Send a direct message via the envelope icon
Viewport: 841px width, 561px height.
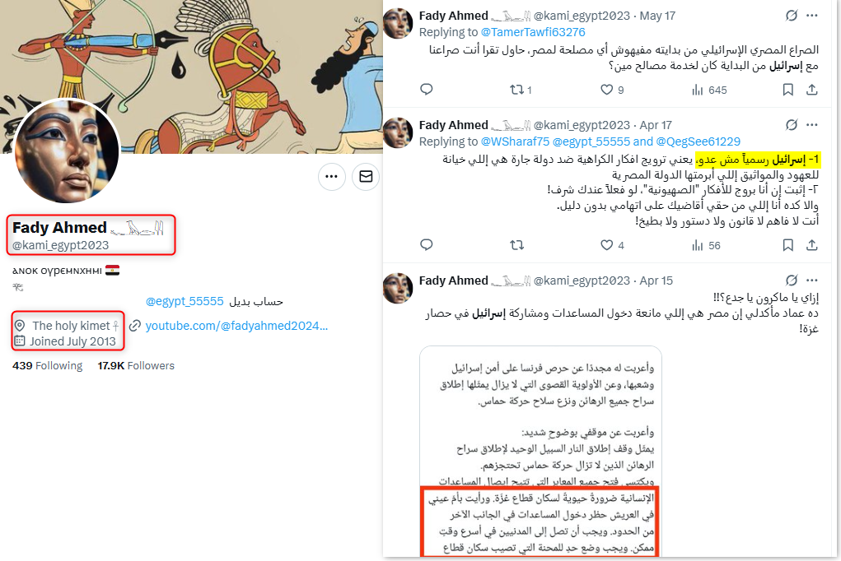pos(366,176)
